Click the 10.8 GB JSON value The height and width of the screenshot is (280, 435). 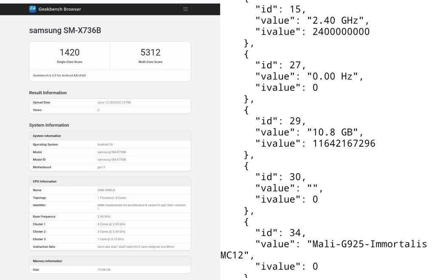[333, 132]
